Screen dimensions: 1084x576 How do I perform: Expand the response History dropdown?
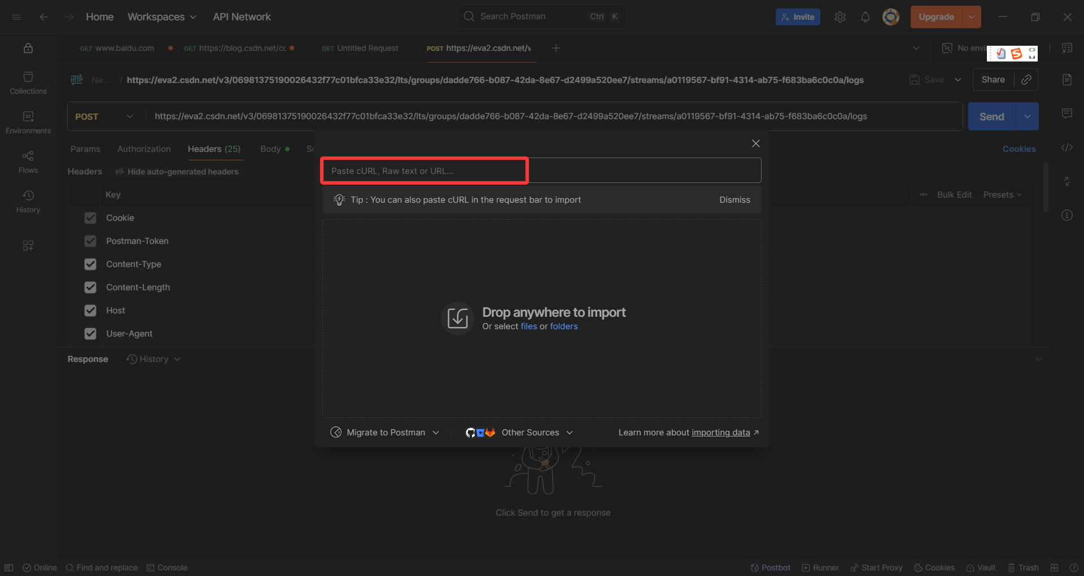pyautogui.click(x=153, y=359)
